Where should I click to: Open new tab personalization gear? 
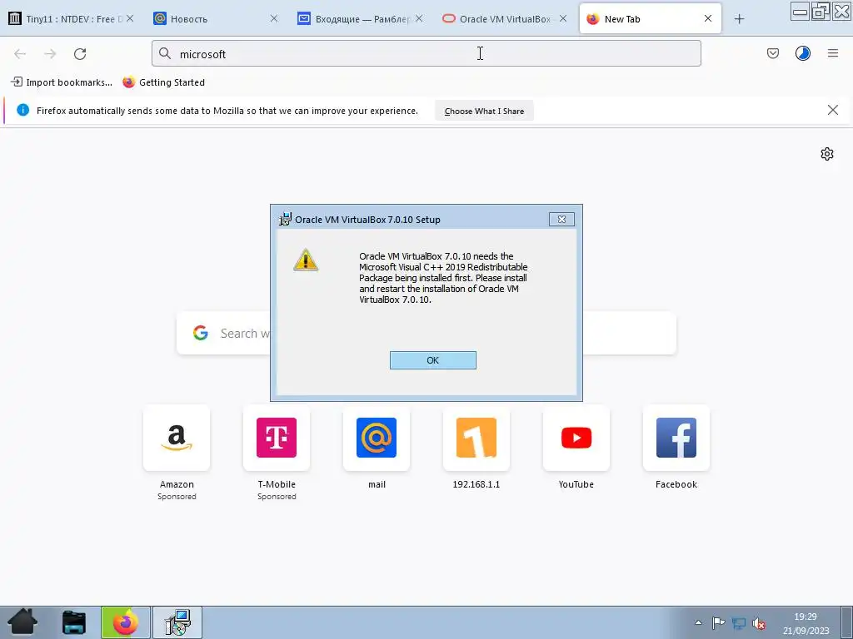point(827,154)
